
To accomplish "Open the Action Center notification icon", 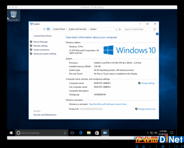I will coord(172,133).
